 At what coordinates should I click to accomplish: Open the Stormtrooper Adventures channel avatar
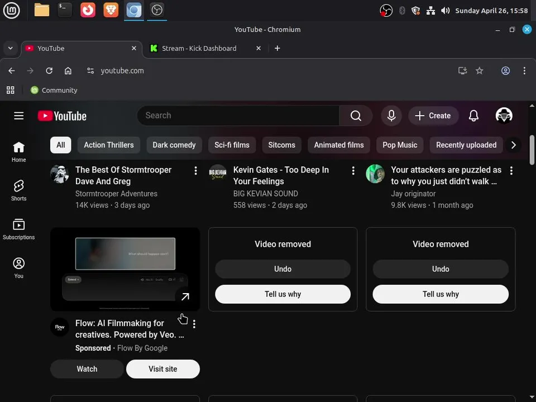pos(60,174)
